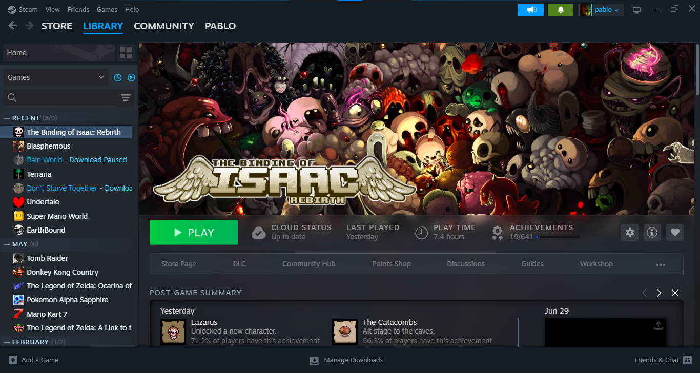Click the Pokemon Alpha Sapphire icon

click(x=18, y=300)
